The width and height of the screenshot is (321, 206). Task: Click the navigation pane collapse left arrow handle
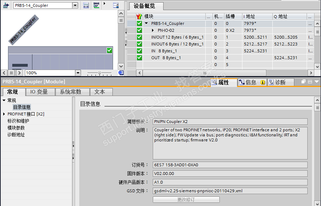pyautogui.click(x=73, y=146)
